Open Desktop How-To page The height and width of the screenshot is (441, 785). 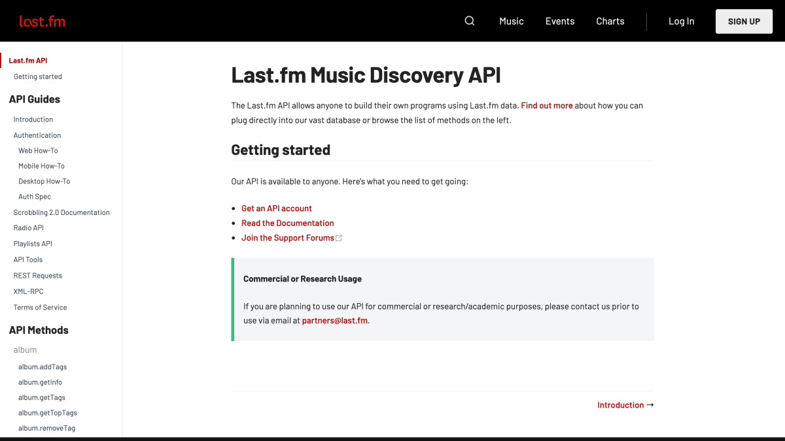[x=44, y=181]
